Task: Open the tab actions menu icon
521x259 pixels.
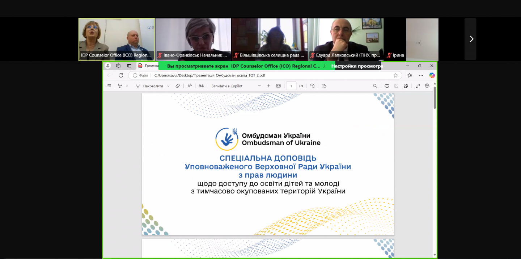Action: [x=129, y=66]
